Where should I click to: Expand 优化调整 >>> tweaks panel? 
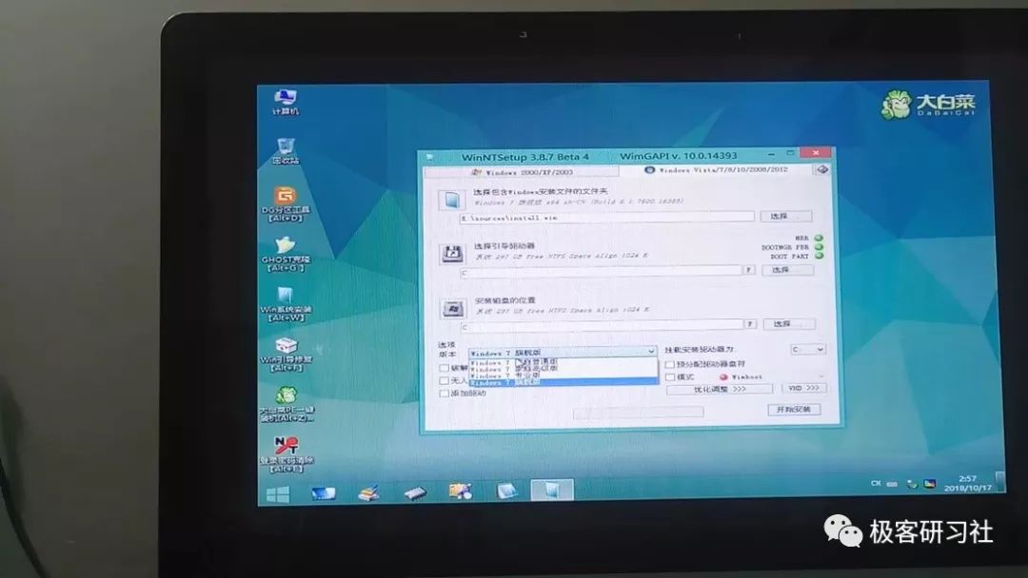click(x=720, y=390)
